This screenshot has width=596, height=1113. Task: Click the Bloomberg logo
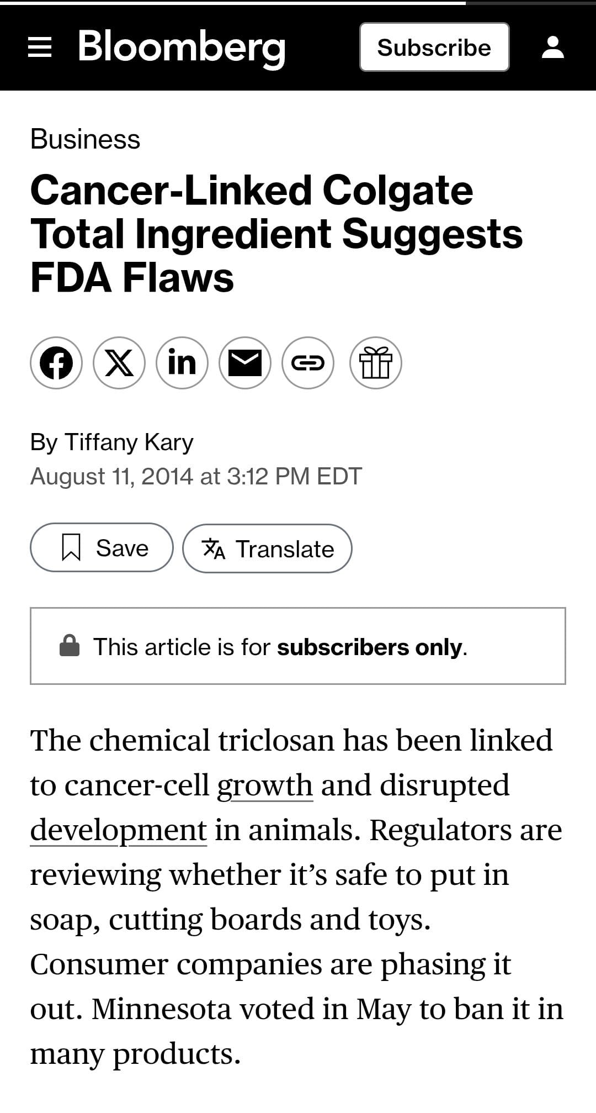pyautogui.click(x=182, y=48)
